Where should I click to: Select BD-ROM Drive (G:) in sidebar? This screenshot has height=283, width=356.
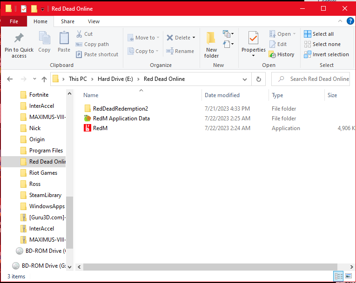tap(44, 266)
